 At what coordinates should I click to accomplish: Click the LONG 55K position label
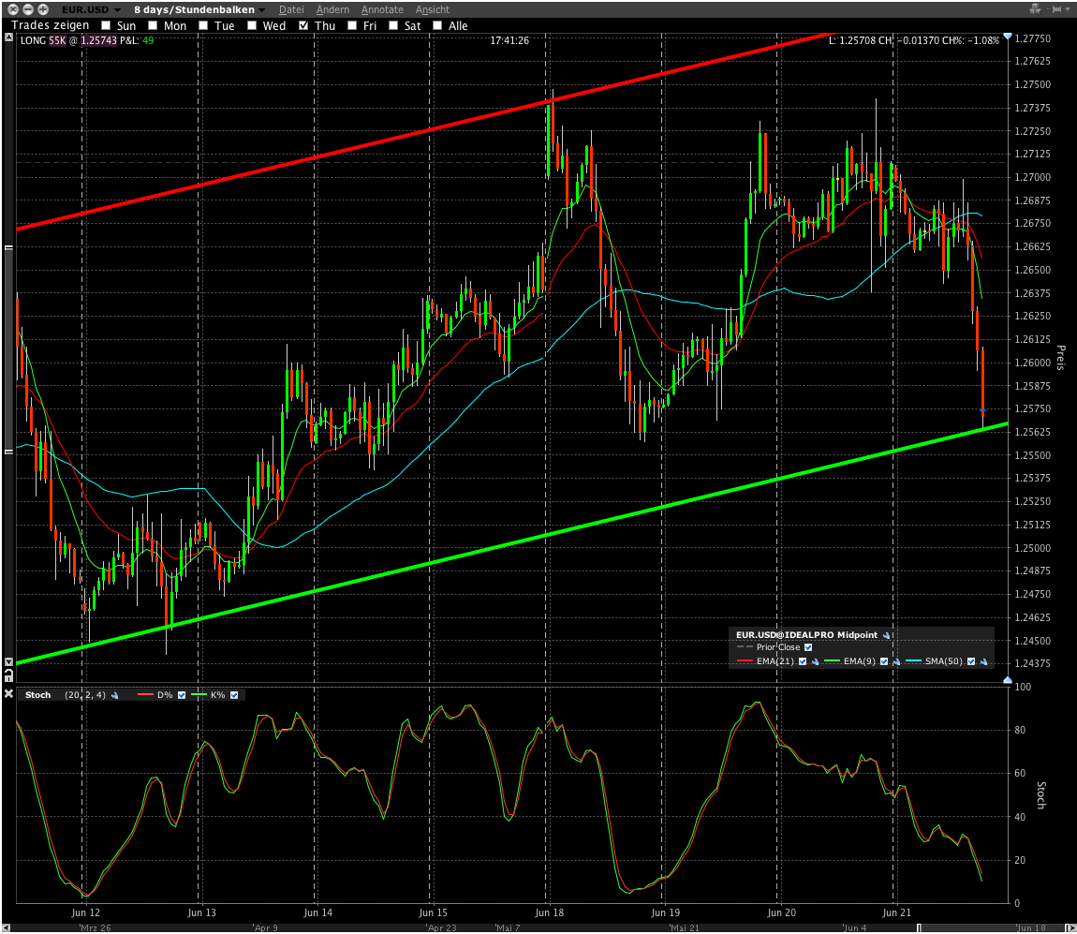[x=43, y=40]
